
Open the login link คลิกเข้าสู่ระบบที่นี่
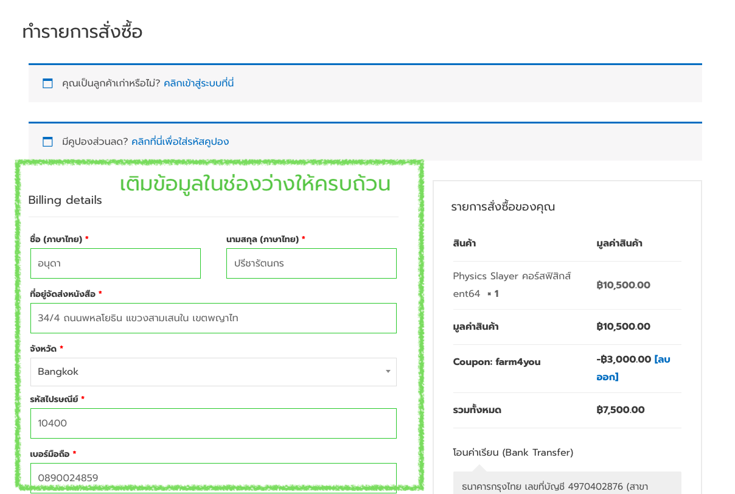tap(198, 83)
